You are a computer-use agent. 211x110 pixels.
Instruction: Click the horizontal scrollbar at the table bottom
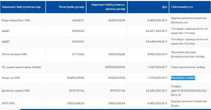pos(114,109)
